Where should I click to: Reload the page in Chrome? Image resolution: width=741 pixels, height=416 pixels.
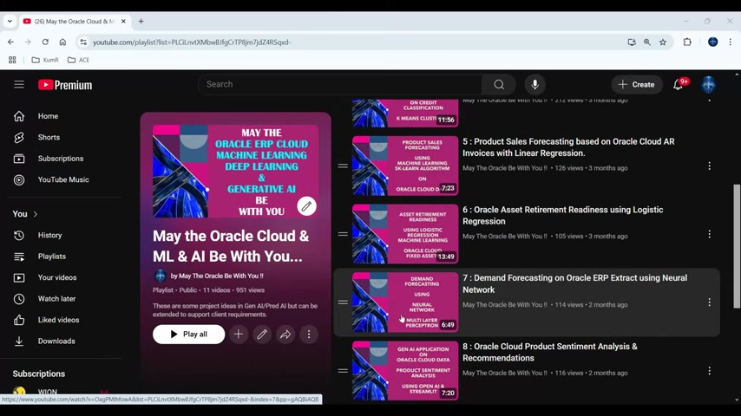pos(45,42)
